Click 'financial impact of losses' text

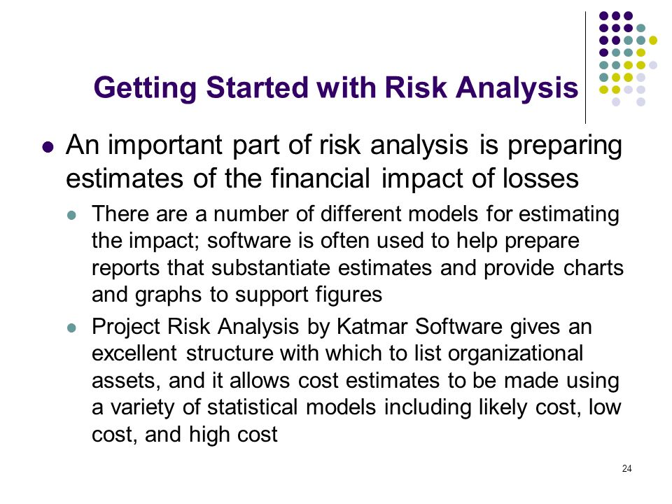pyautogui.click(x=425, y=178)
